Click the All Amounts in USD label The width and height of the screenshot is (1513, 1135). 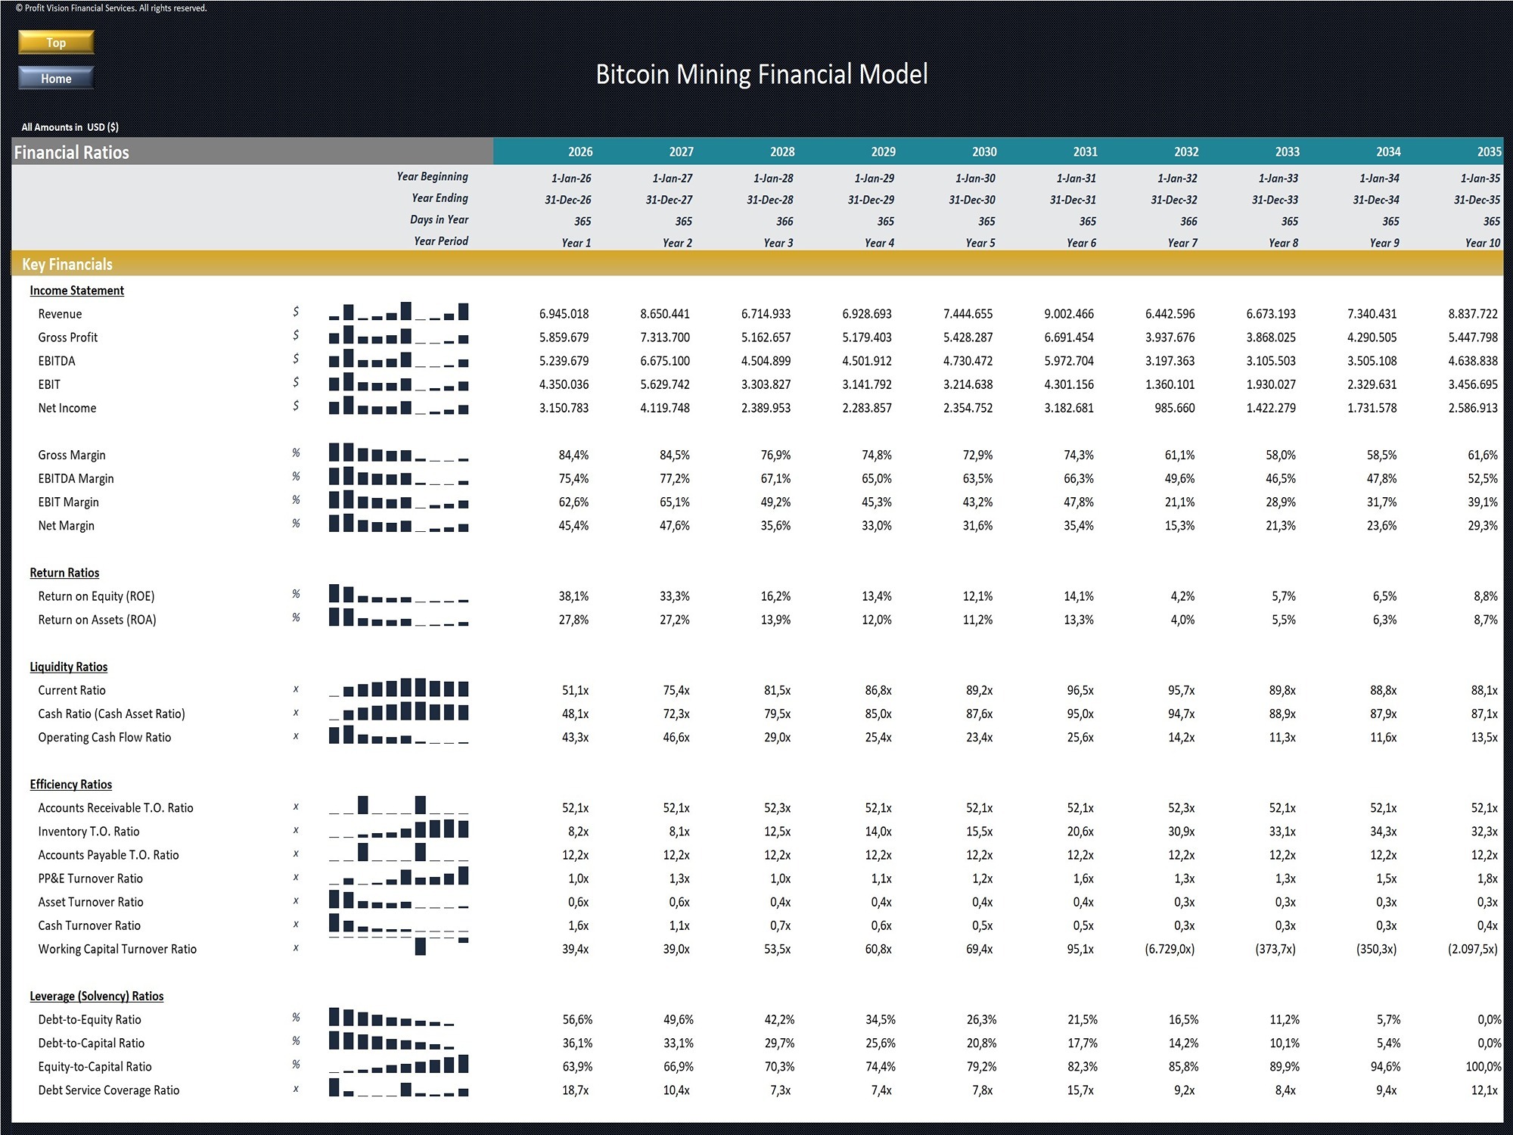[x=70, y=126]
